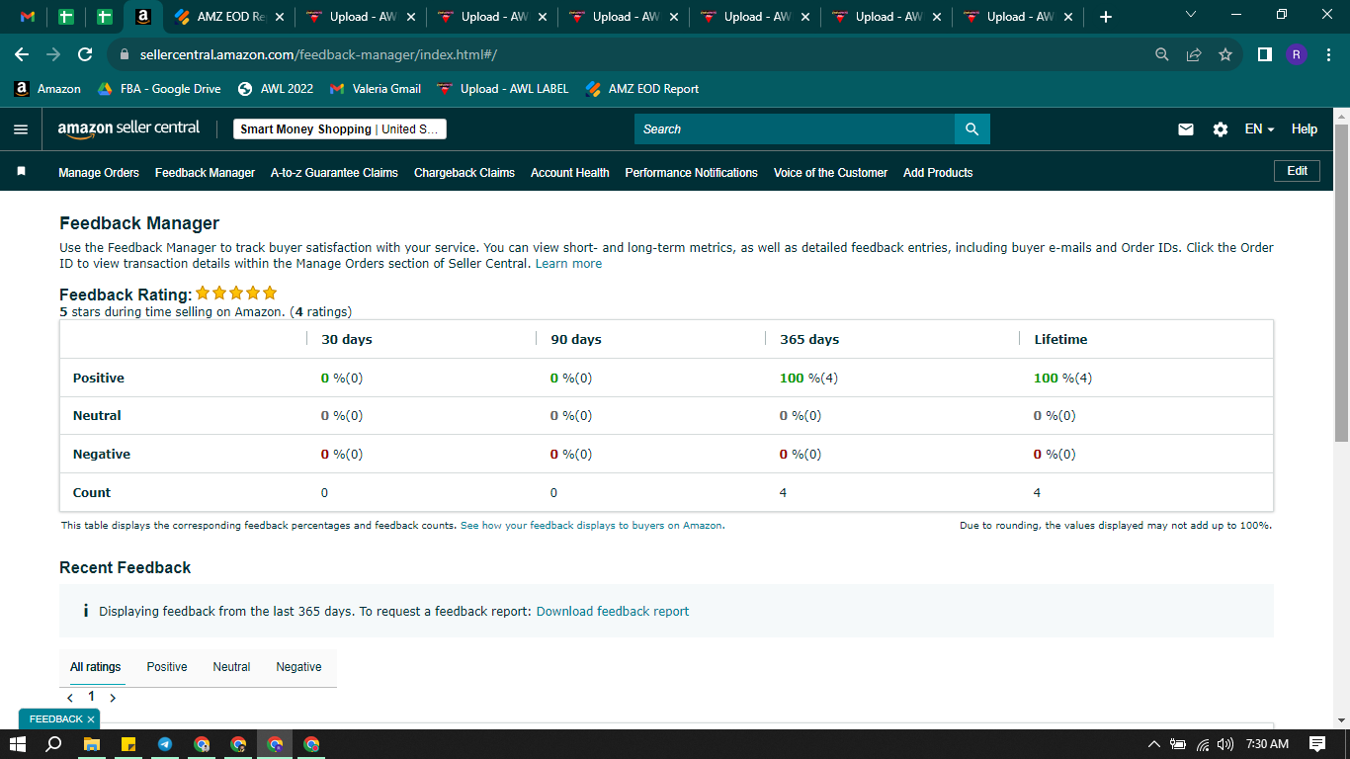Select the Lifetime Positive 100 %(4) cell

tap(1062, 378)
